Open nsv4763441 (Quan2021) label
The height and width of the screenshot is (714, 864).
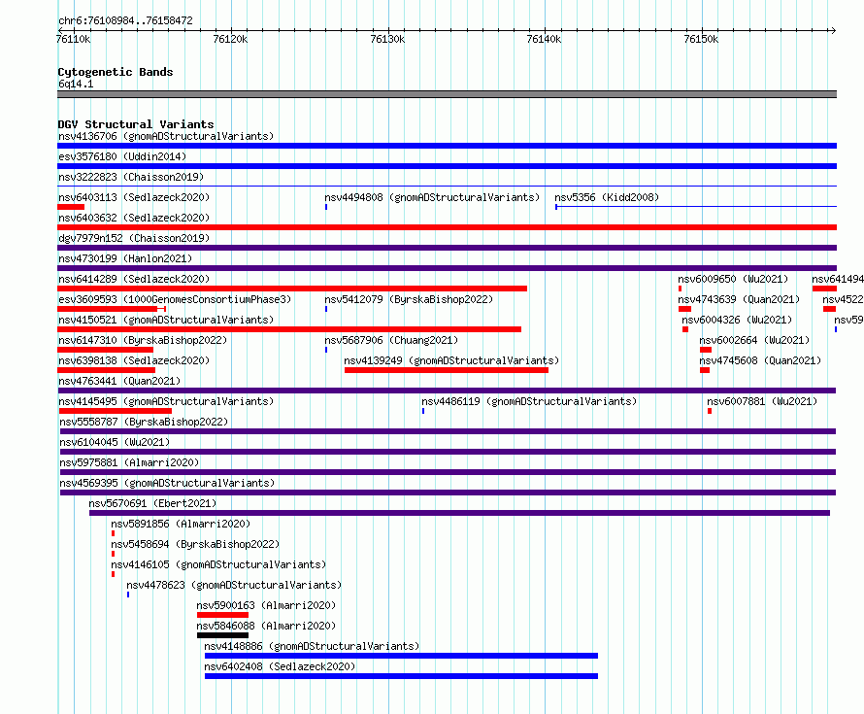pyautogui.click(x=119, y=381)
